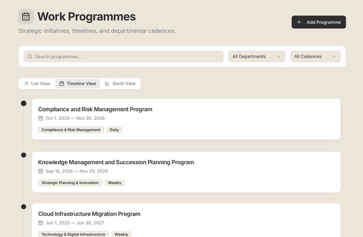Image resolution: width=363 pixels, height=237 pixels.
Task: Open the All Departments dropdown
Action: point(257,57)
